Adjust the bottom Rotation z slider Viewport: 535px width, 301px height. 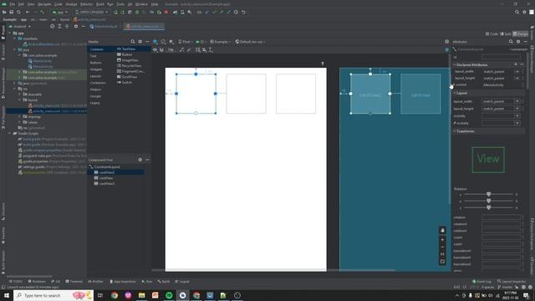click(x=488, y=207)
